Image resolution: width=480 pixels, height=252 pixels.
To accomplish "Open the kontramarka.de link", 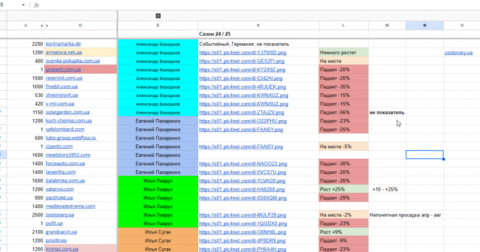I will (x=63, y=44).
